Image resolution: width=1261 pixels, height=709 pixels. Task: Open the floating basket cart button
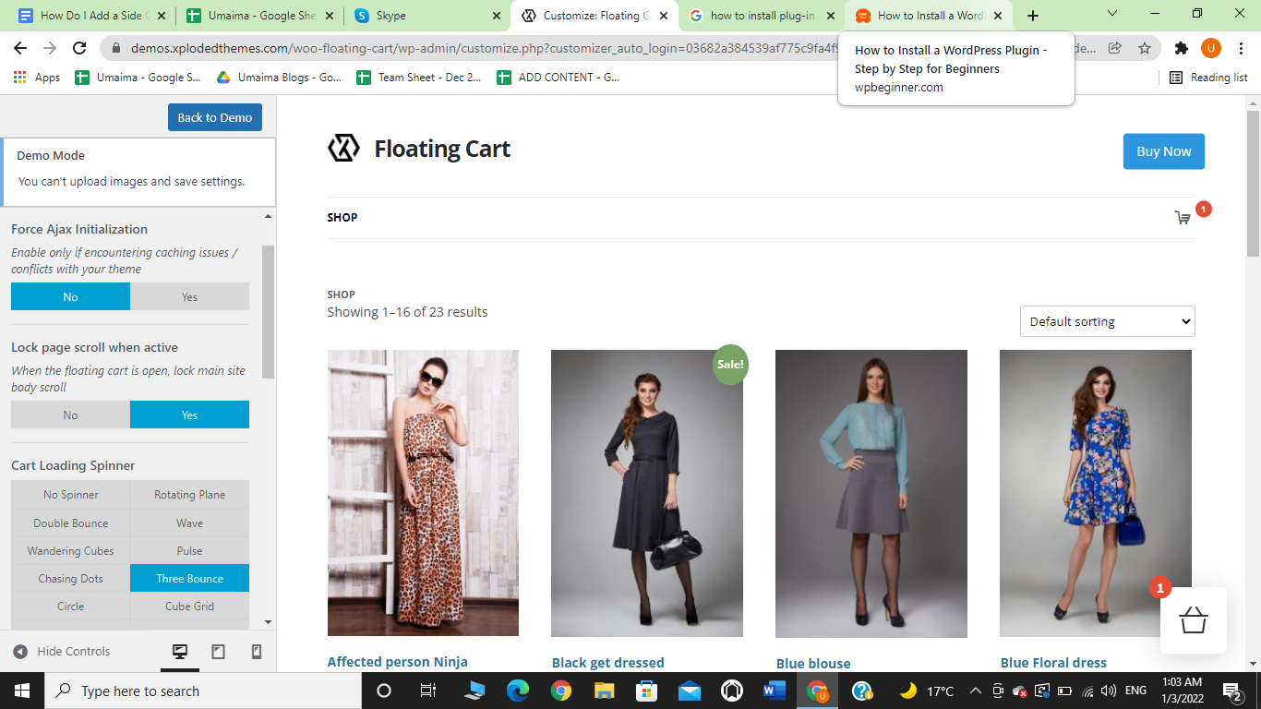pos(1194,620)
